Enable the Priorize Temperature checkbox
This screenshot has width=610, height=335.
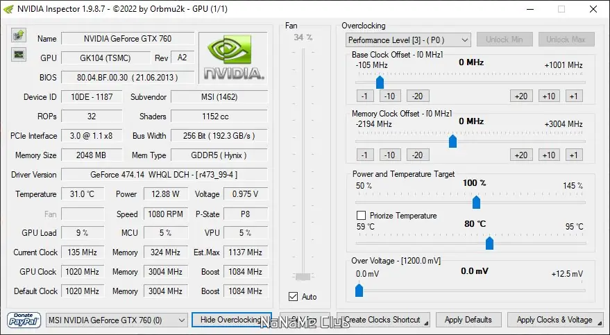[361, 215]
